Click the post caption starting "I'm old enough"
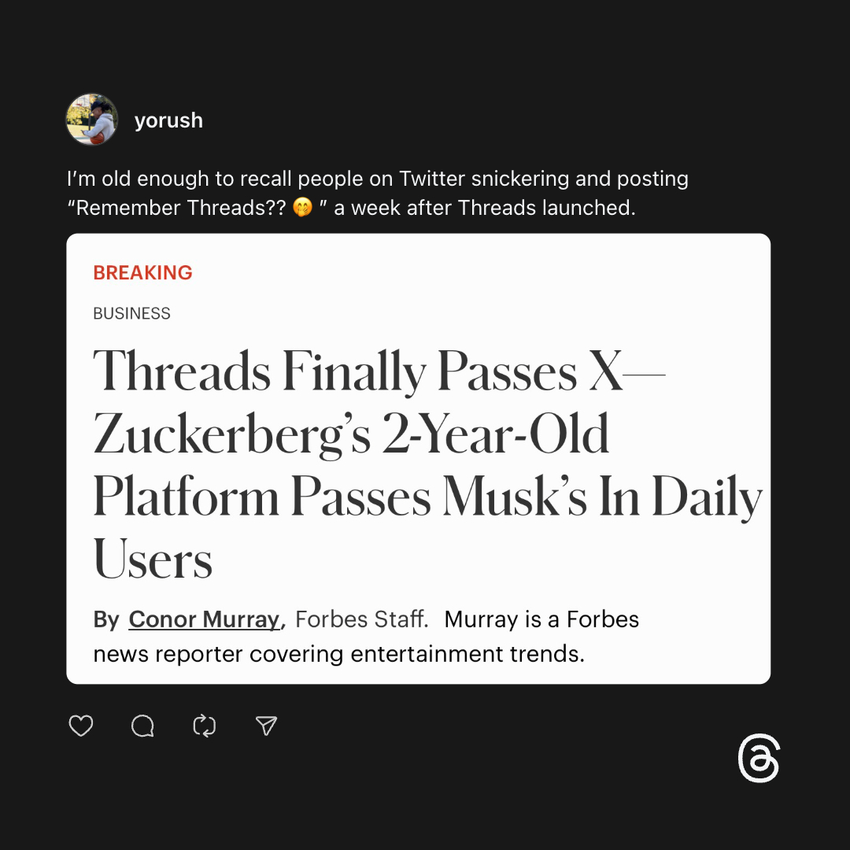850x850 pixels. (x=378, y=179)
